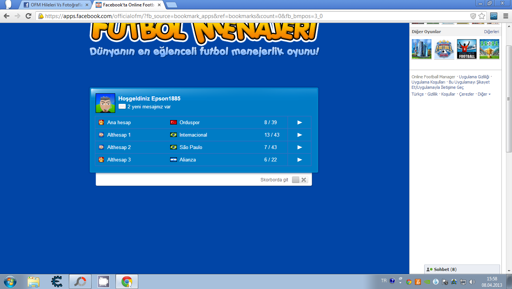The height and width of the screenshot is (289, 512).
Task: Click the Google Chrome taskbar button
Action: click(127, 281)
